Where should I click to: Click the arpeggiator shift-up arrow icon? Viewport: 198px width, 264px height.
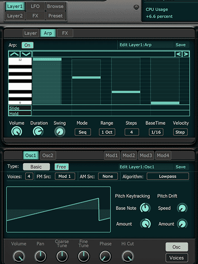pyautogui.click(x=14, y=54)
